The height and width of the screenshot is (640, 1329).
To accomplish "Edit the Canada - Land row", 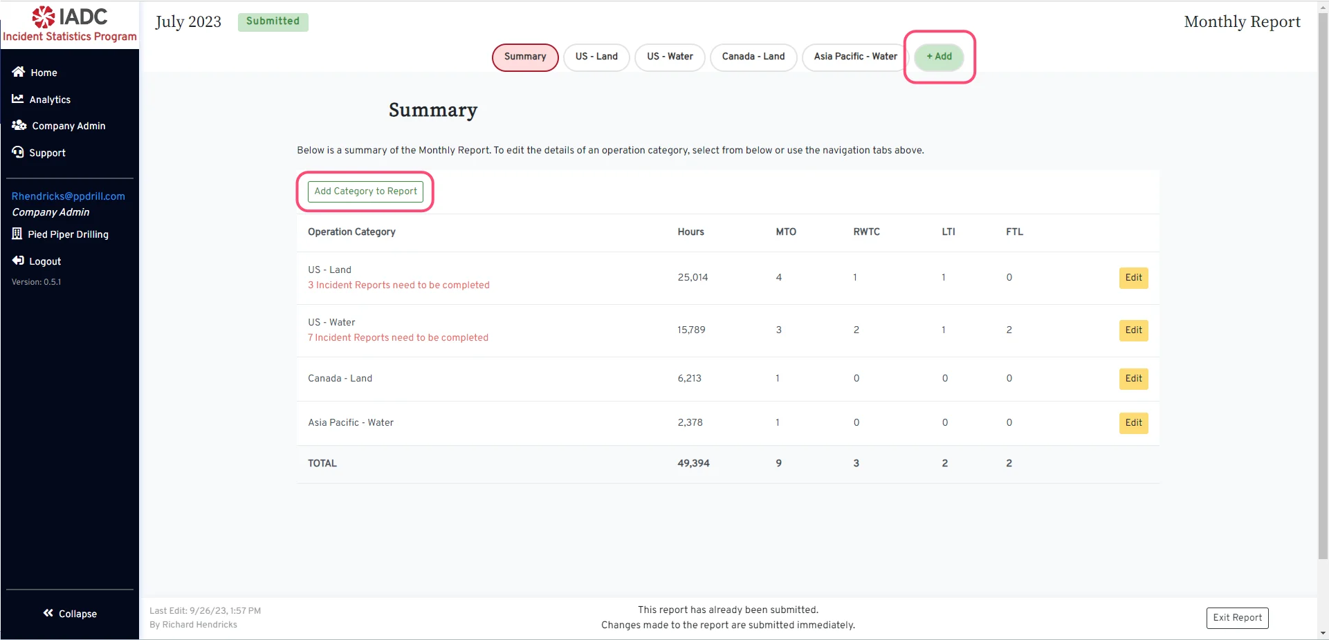I will (x=1133, y=379).
